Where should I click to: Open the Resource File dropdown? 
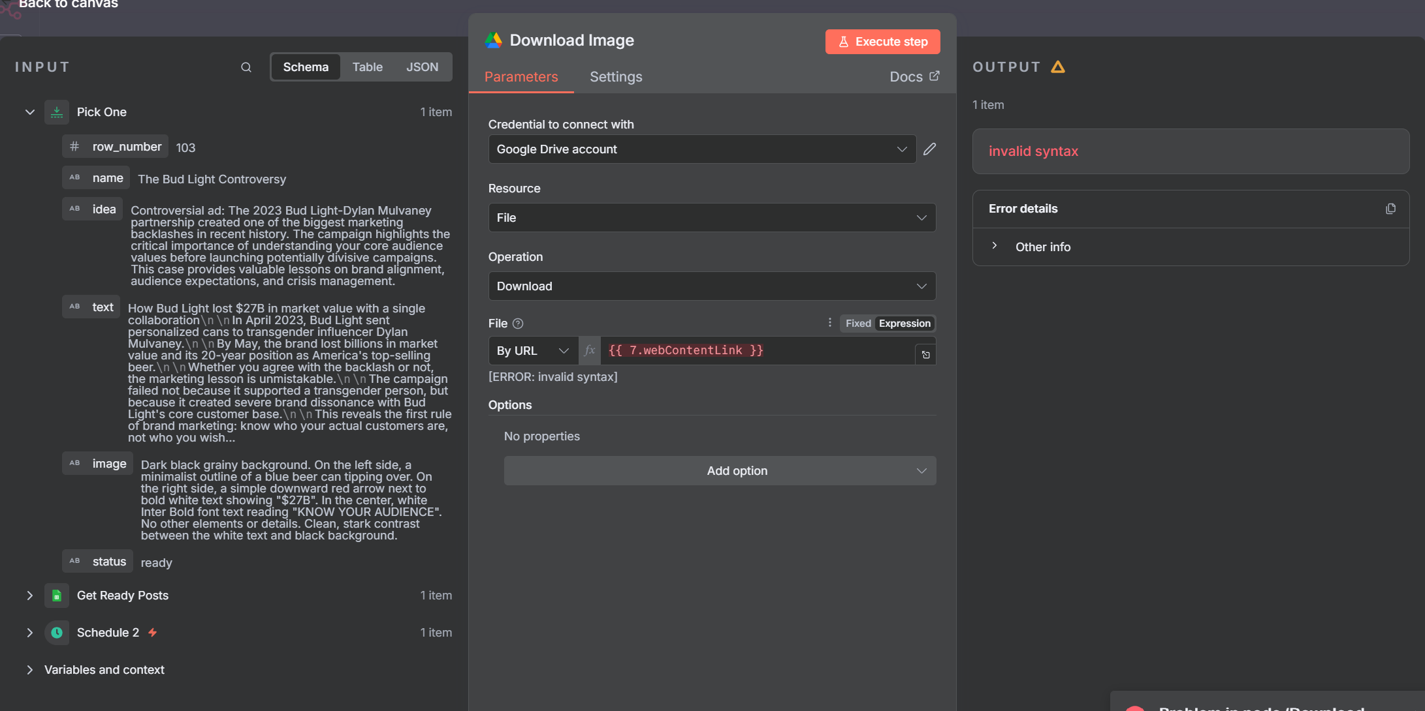pyautogui.click(x=712, y=218)
